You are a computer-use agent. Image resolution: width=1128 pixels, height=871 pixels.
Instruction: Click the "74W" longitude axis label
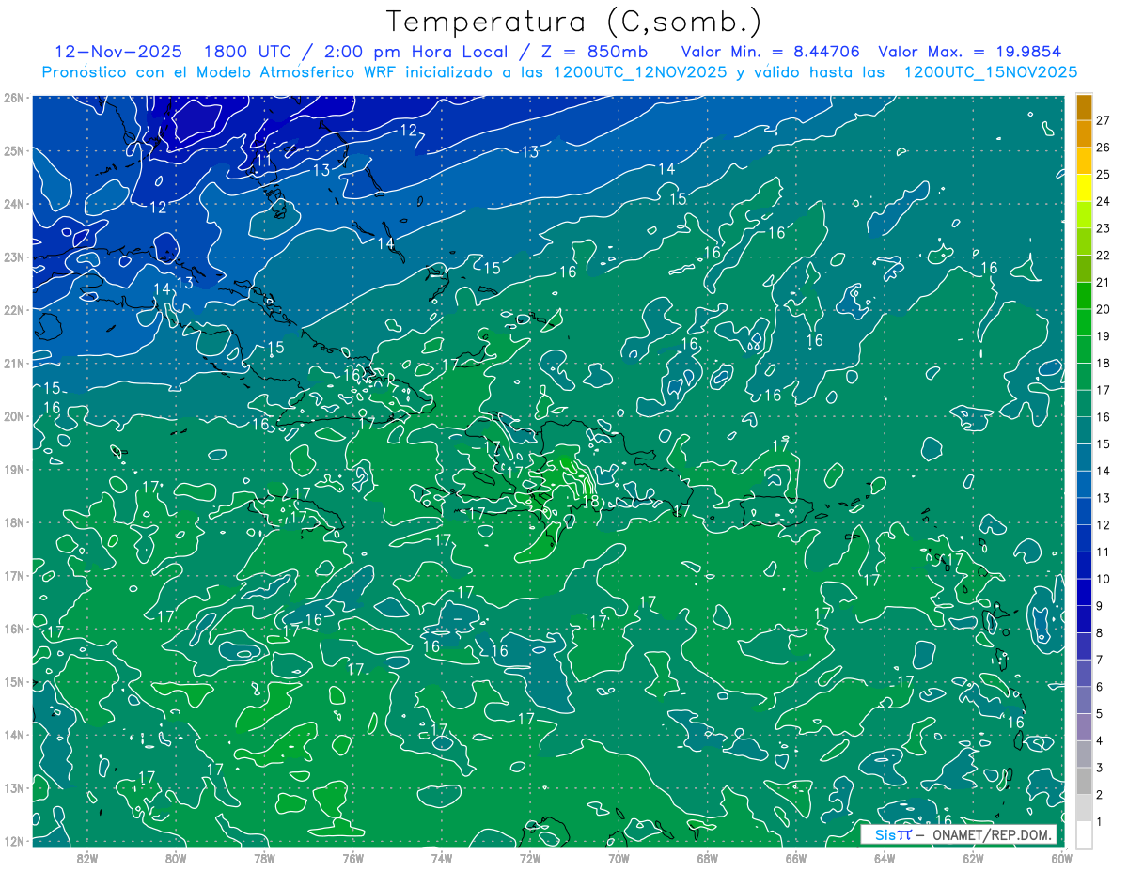point(442,858)
